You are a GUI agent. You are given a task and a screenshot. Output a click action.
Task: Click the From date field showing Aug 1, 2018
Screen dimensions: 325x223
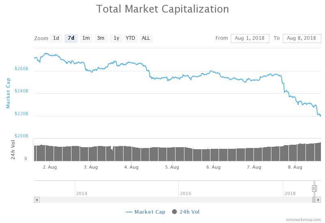[x=250, y=38]
